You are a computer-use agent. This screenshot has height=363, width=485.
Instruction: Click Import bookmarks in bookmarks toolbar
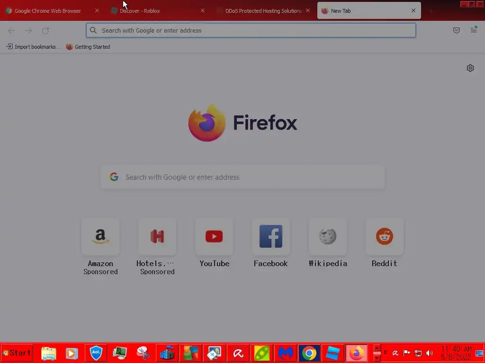click(x=33, y=47)
